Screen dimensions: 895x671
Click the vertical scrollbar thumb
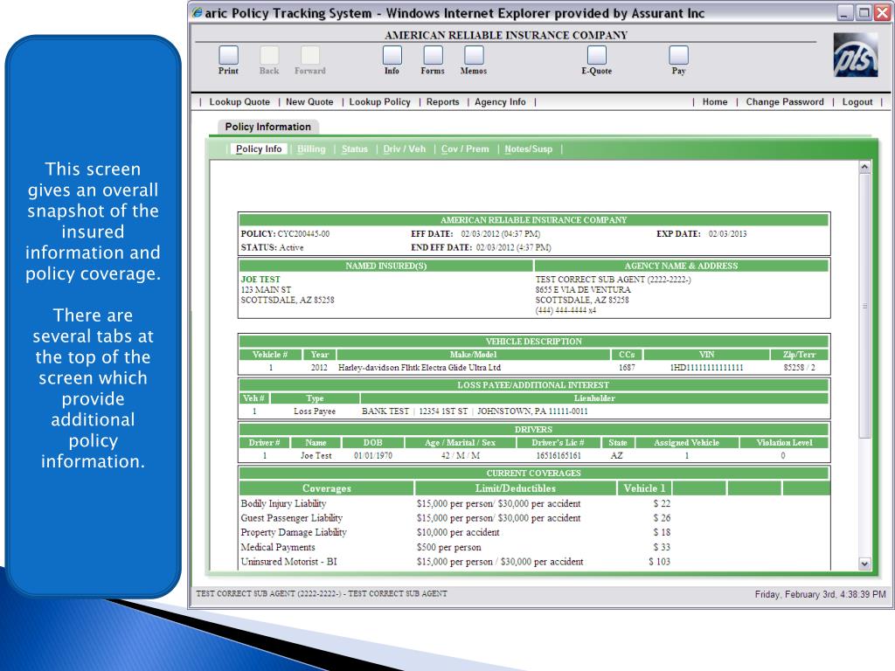(864, 306)
